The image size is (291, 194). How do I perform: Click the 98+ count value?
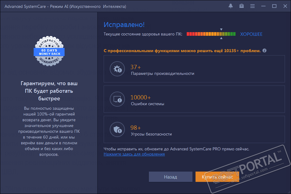tap(135, 128)
